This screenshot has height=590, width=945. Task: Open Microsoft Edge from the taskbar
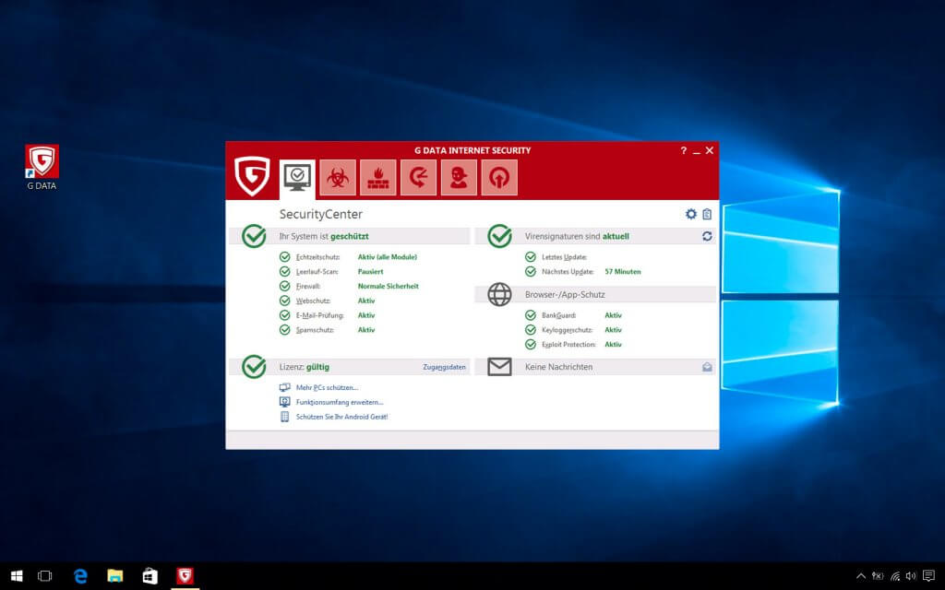coord(80,576)
